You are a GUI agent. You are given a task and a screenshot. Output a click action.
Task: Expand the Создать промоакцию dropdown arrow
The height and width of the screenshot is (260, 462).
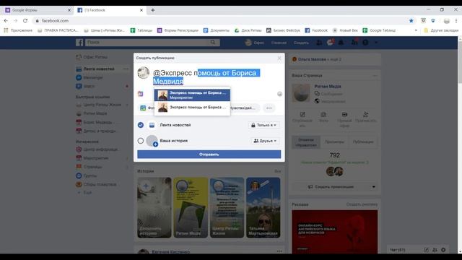374,187
